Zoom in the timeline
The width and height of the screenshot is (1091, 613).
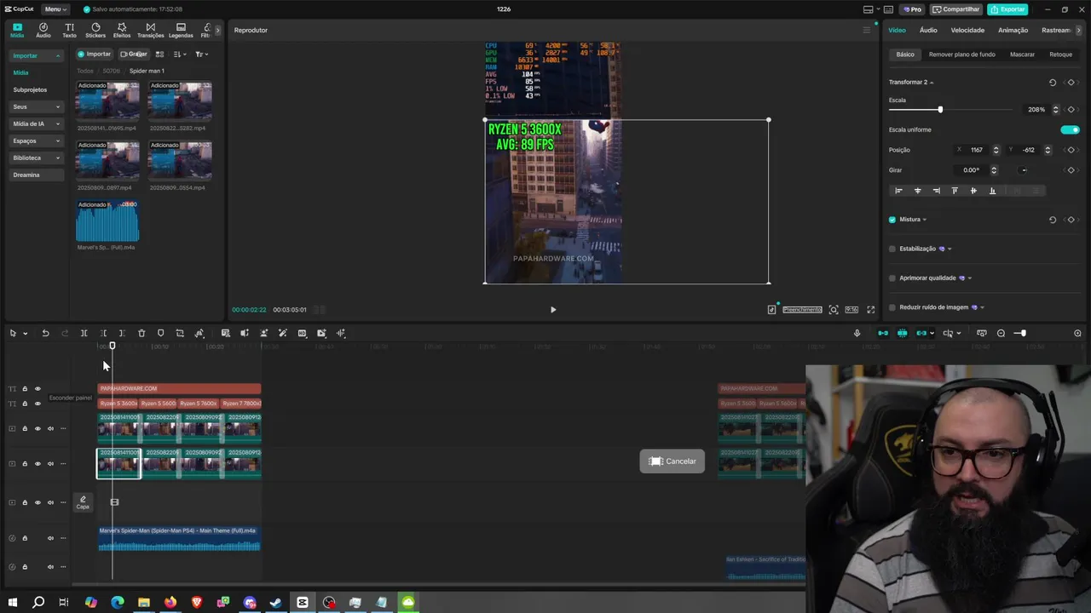pyautogui.click(x=1077, y=333)
